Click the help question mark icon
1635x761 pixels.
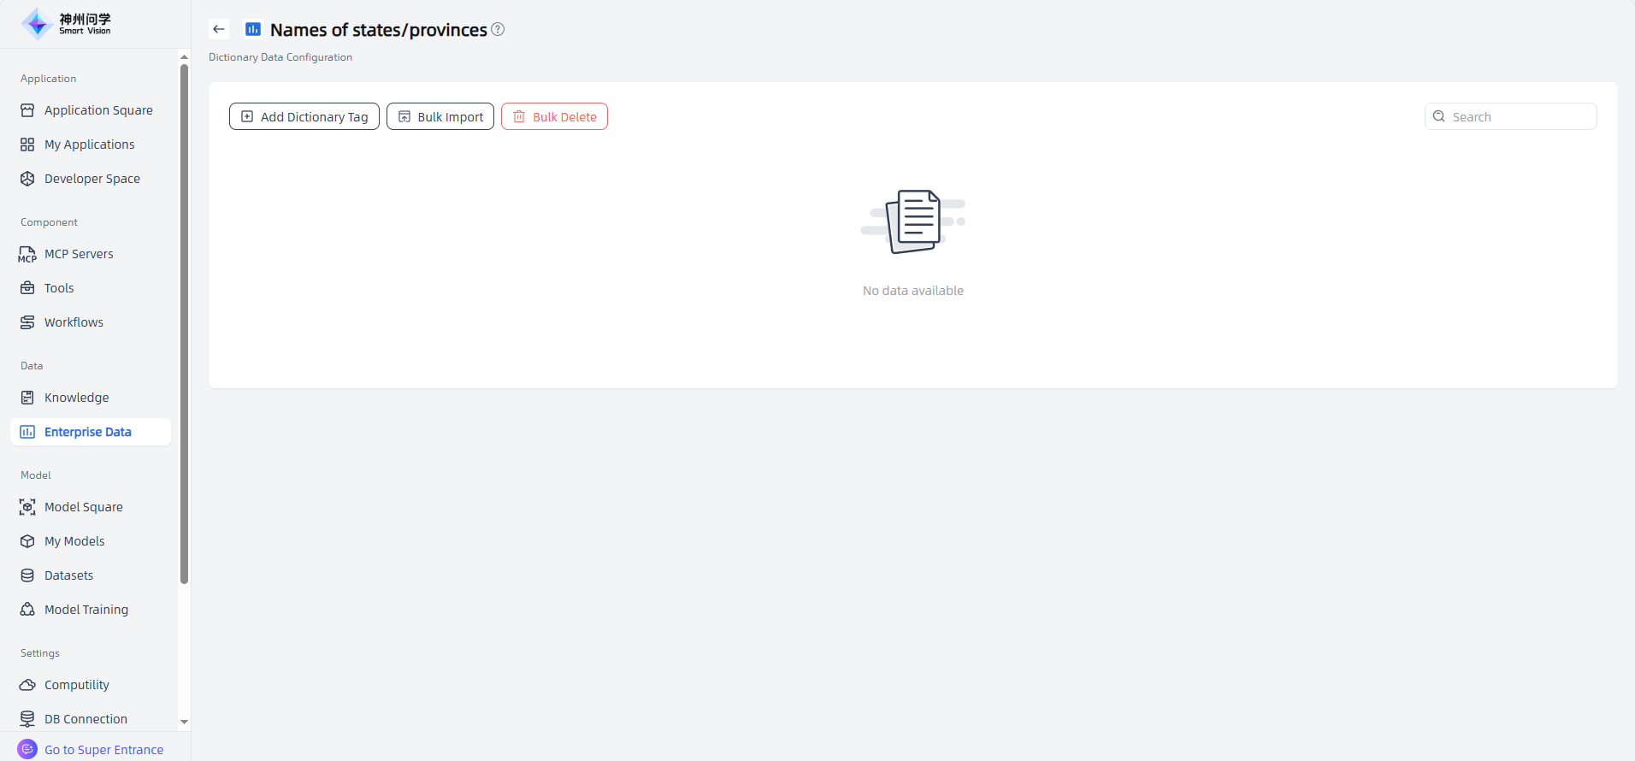[x=498, y=29]
